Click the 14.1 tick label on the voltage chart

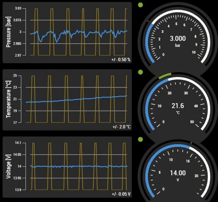tap(17, 143)
